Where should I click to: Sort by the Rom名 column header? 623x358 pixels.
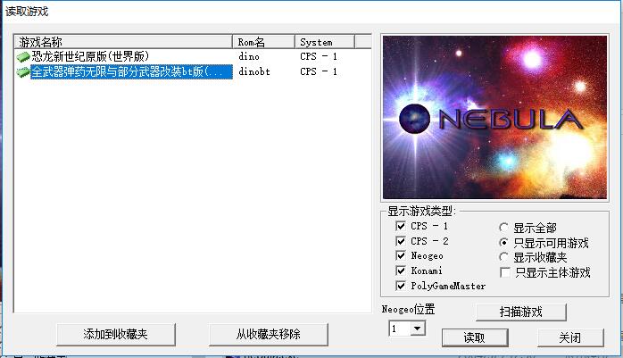tap(263, 42)
